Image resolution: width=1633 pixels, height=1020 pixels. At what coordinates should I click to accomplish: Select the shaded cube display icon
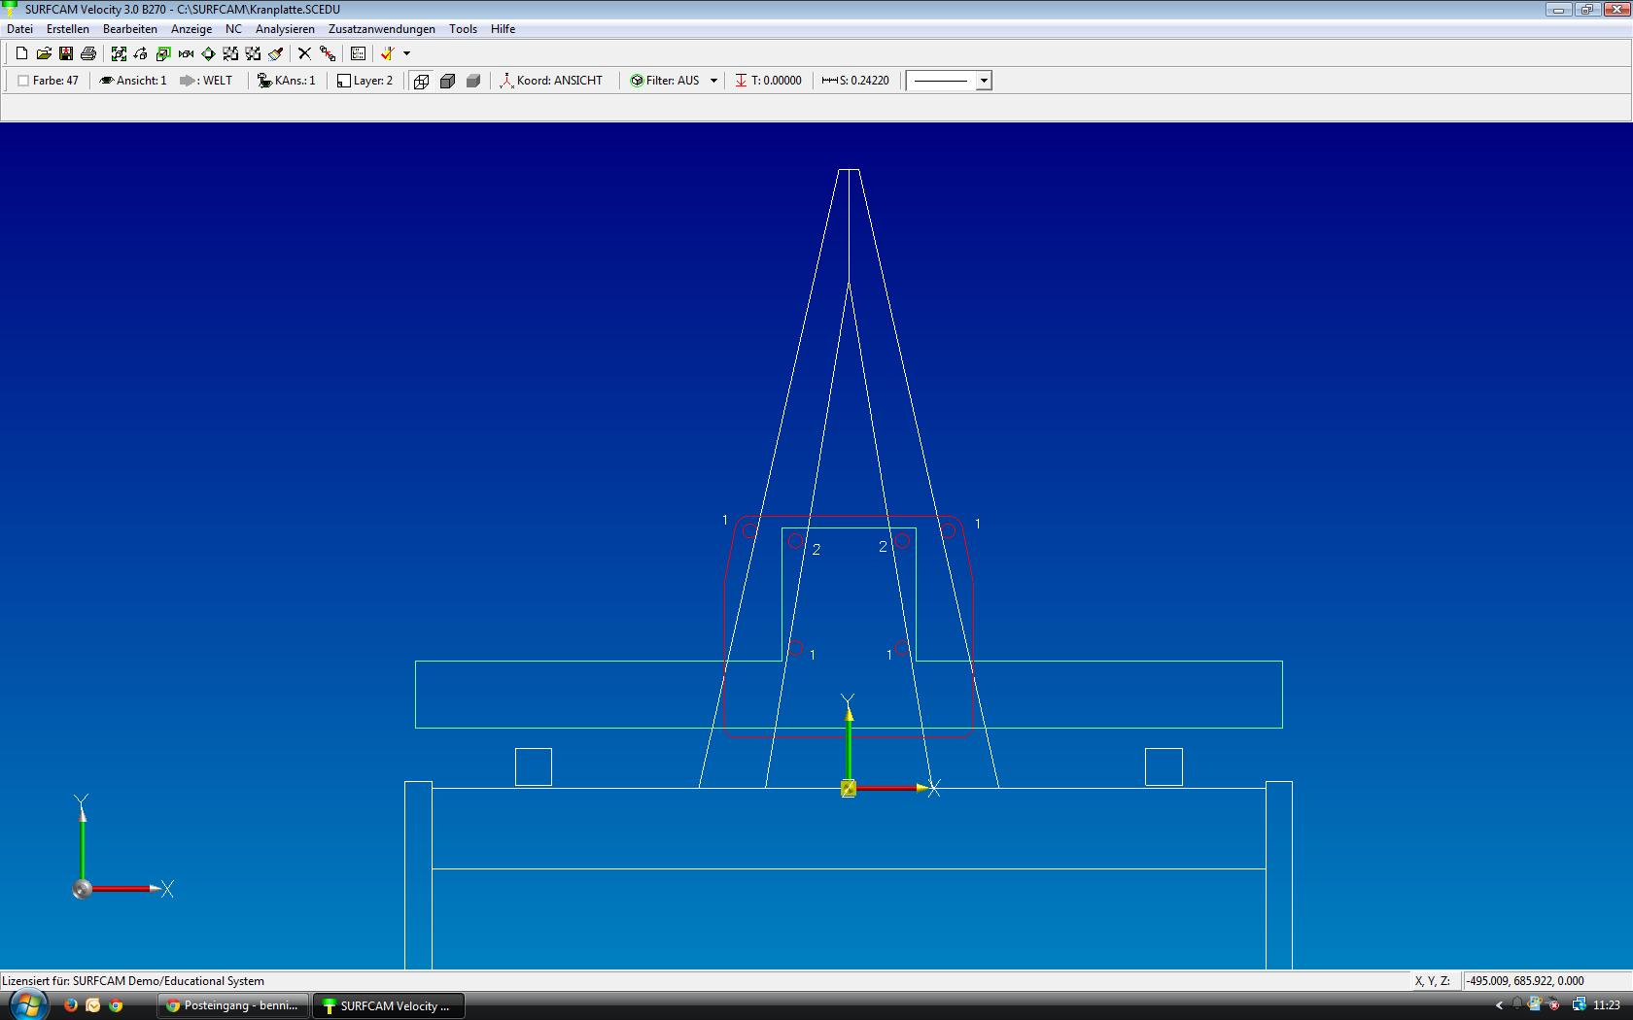[473, 81]
